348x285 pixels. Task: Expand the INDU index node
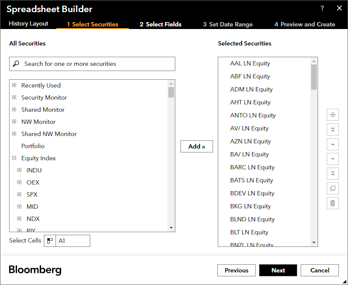pyautogui.click(x=19, y=170)
